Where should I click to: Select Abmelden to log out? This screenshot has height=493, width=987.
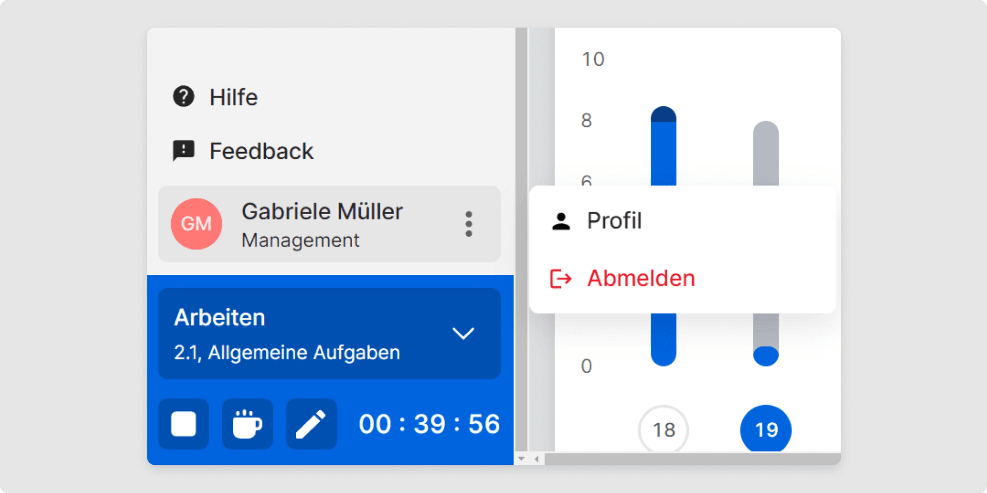point(641,278)
